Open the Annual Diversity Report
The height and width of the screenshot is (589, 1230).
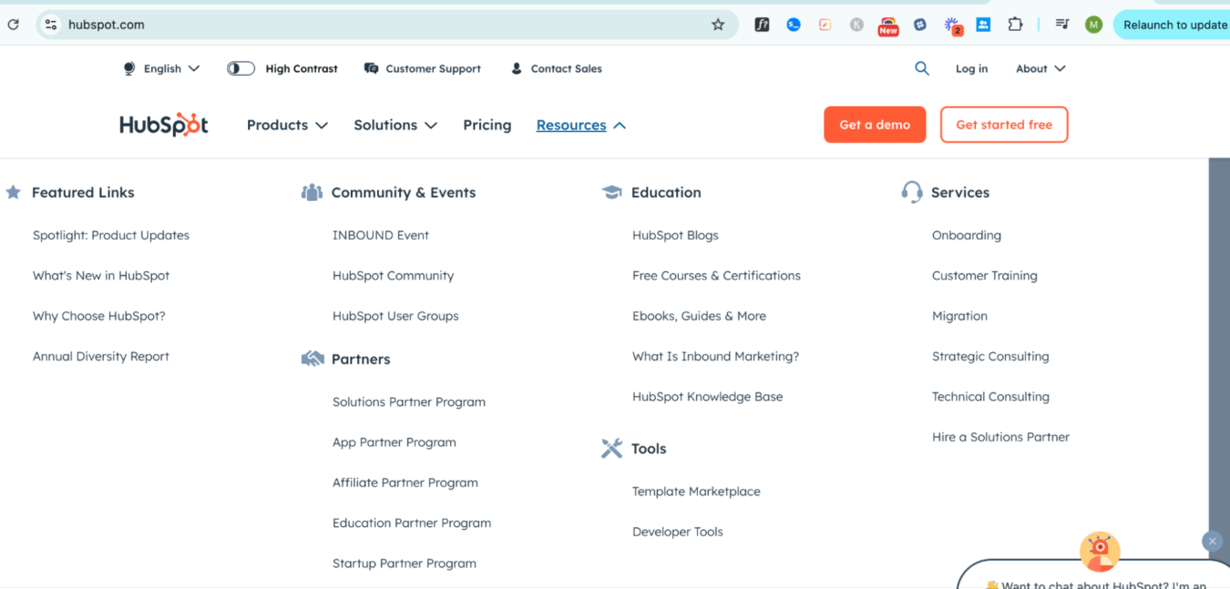101,356
